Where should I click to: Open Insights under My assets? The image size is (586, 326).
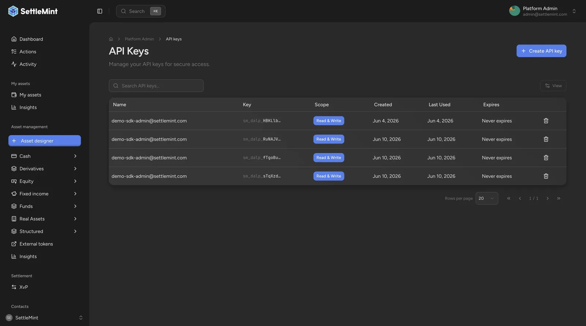click(45, 107)
